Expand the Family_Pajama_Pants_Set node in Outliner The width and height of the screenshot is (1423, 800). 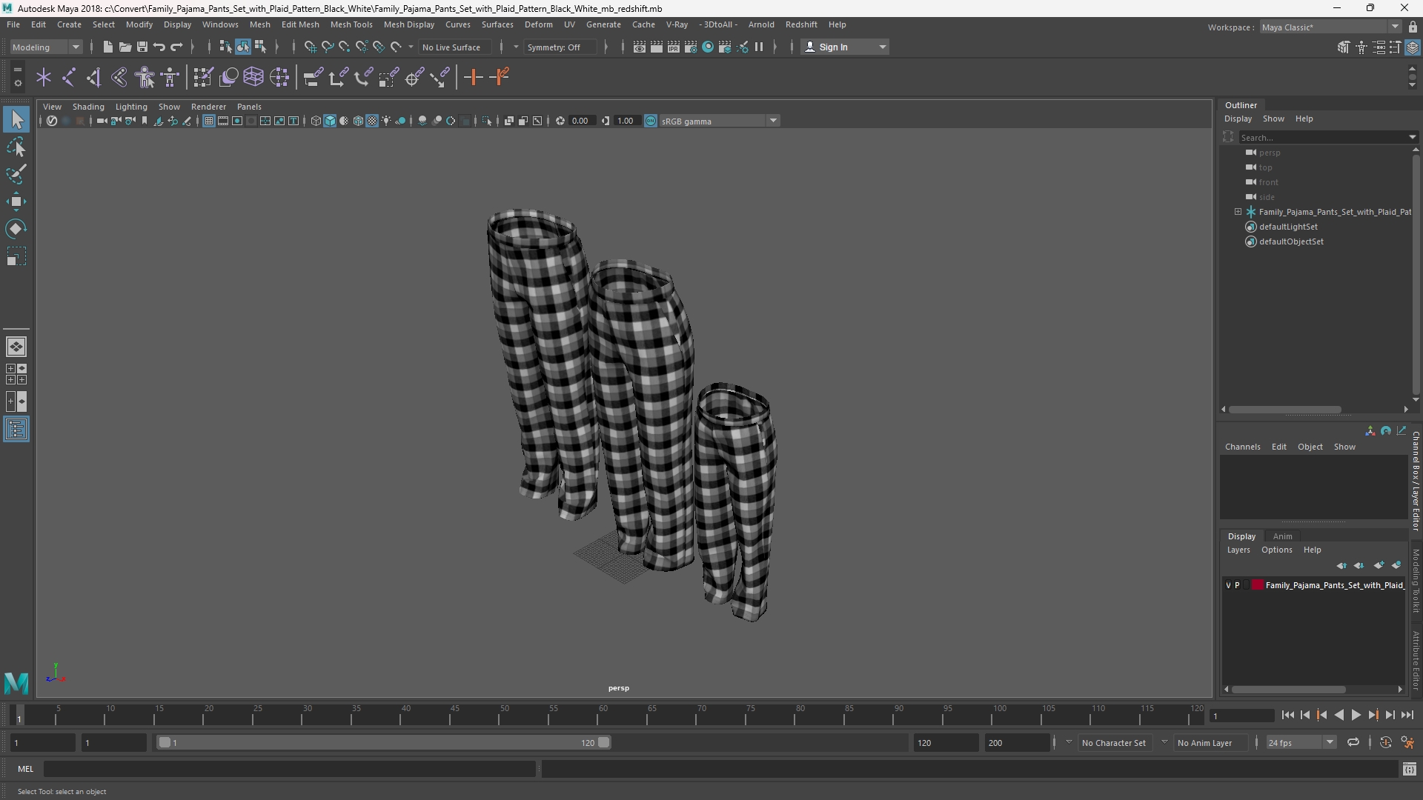point(1238,212)
